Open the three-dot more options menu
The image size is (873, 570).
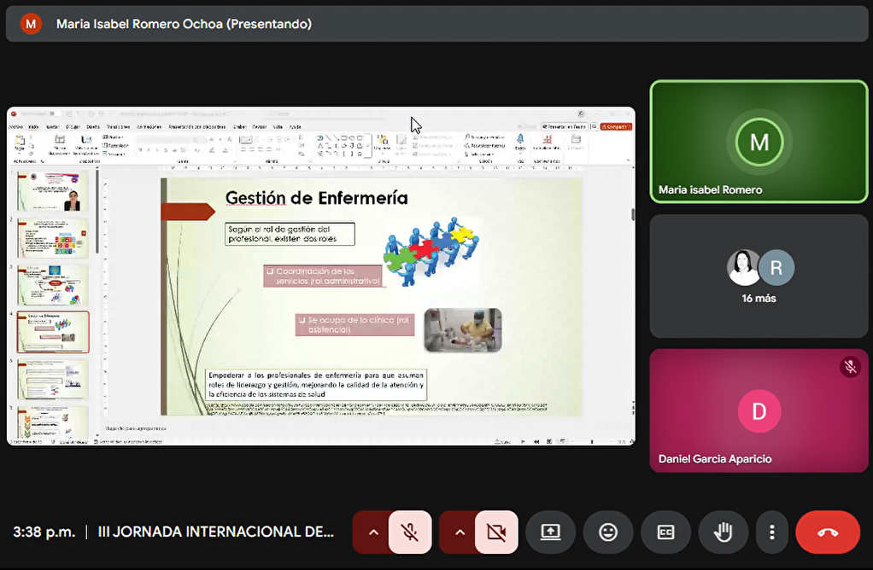coord(771,532)
